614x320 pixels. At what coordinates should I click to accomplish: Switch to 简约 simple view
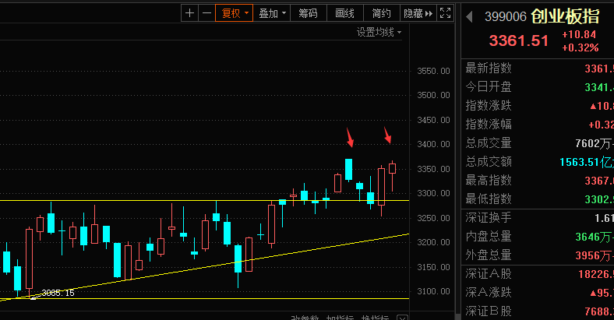(381, 13)
